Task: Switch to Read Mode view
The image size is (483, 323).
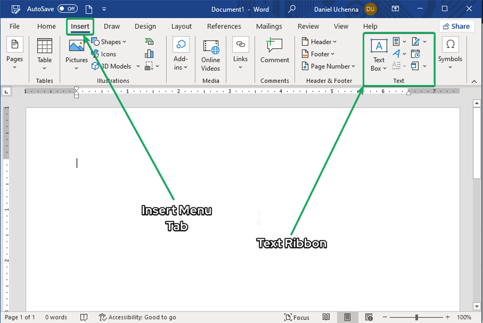Action: (x=327, y=317)
